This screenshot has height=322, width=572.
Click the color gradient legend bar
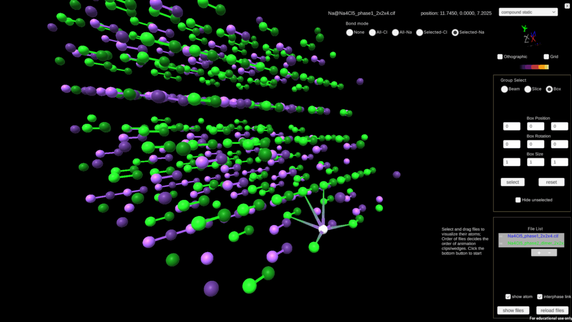(x=535, y=67)
